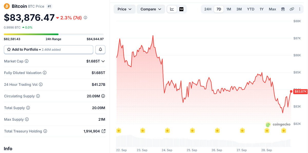Click info icon next to 20.09M circulating value
308x153 pixels.
pos(103,96)
